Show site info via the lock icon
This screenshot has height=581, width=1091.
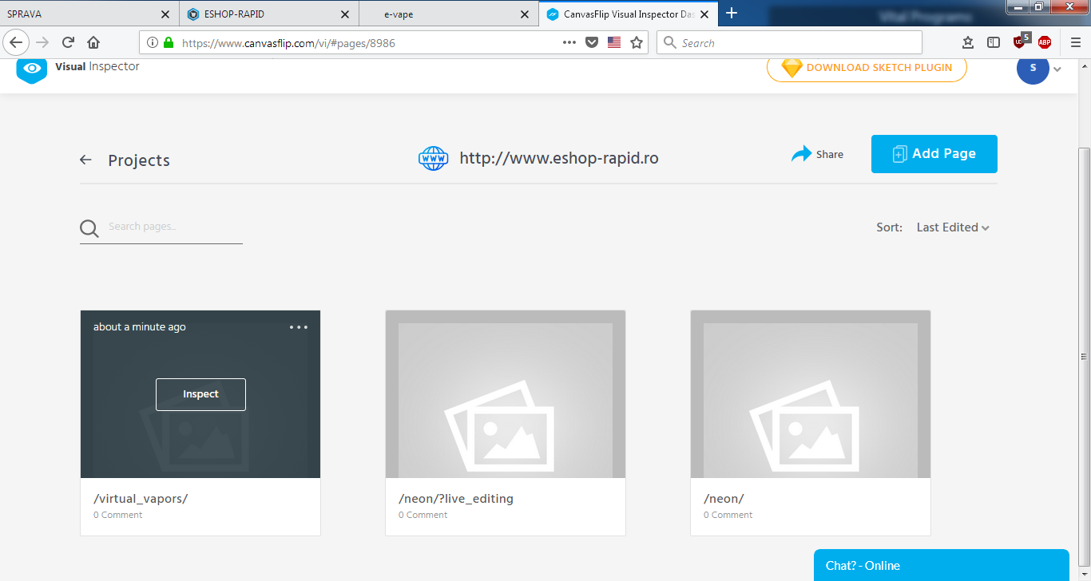pyautogui.click(x=168, y=42)
